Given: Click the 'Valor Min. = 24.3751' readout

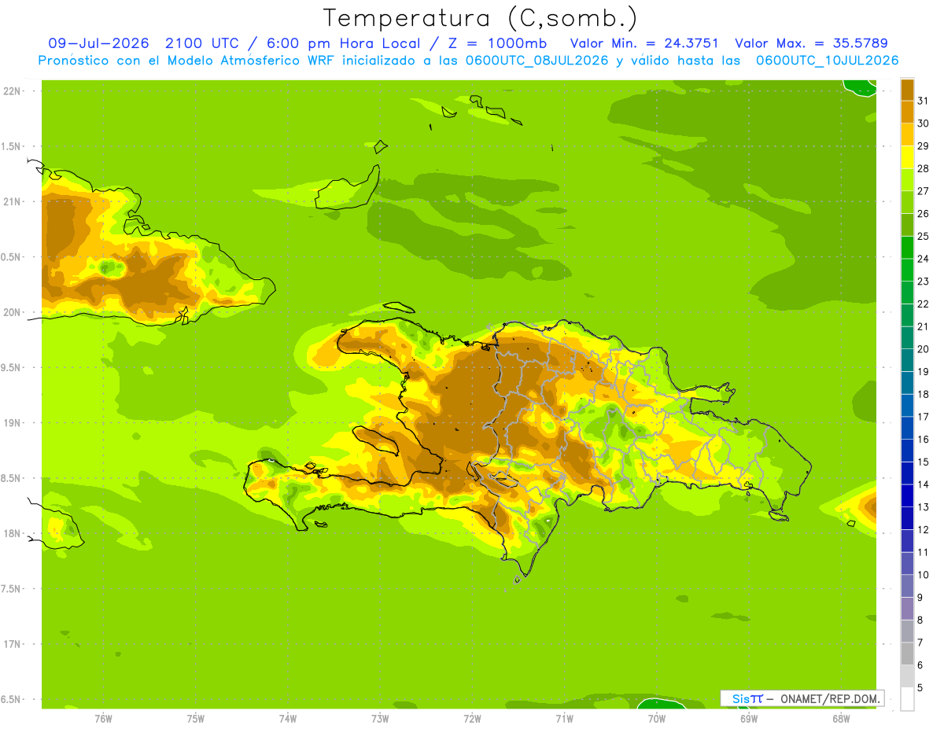Looking at the screenshot, I should (644, 43).
